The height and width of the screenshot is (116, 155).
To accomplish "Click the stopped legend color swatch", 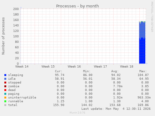I will coord(5,83).
